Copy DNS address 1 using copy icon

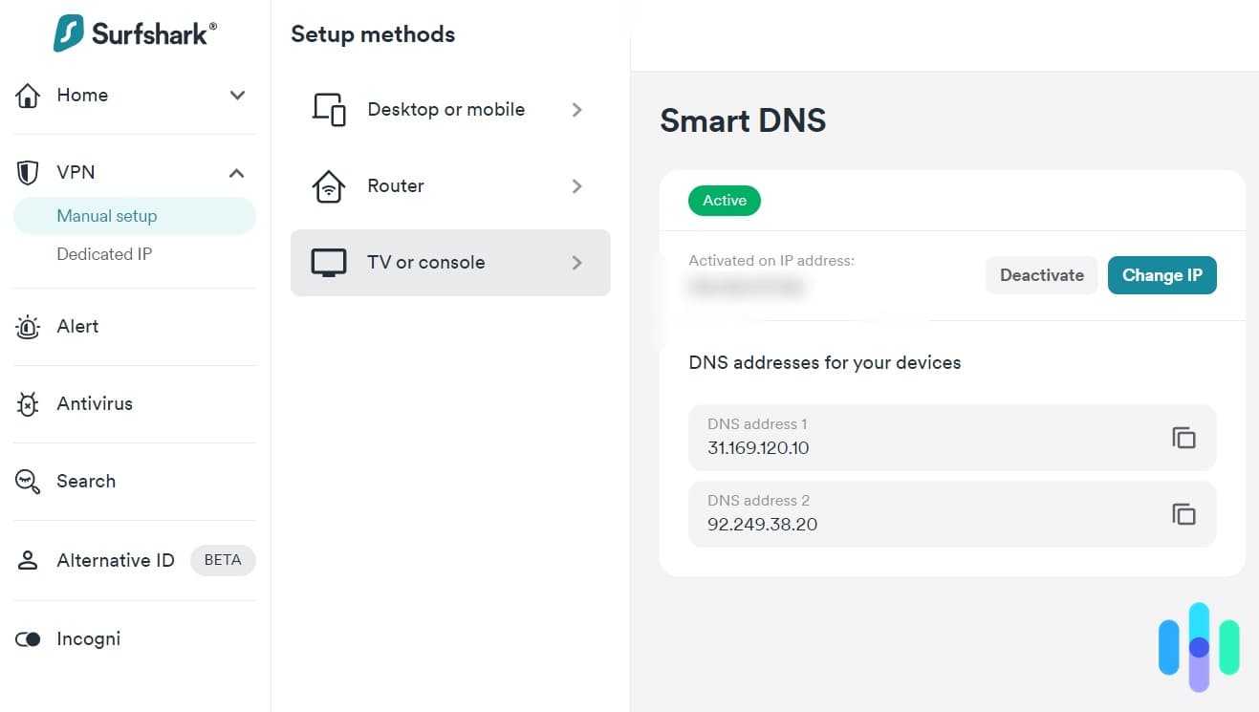pyautogui.click(x=1183, y=437)
